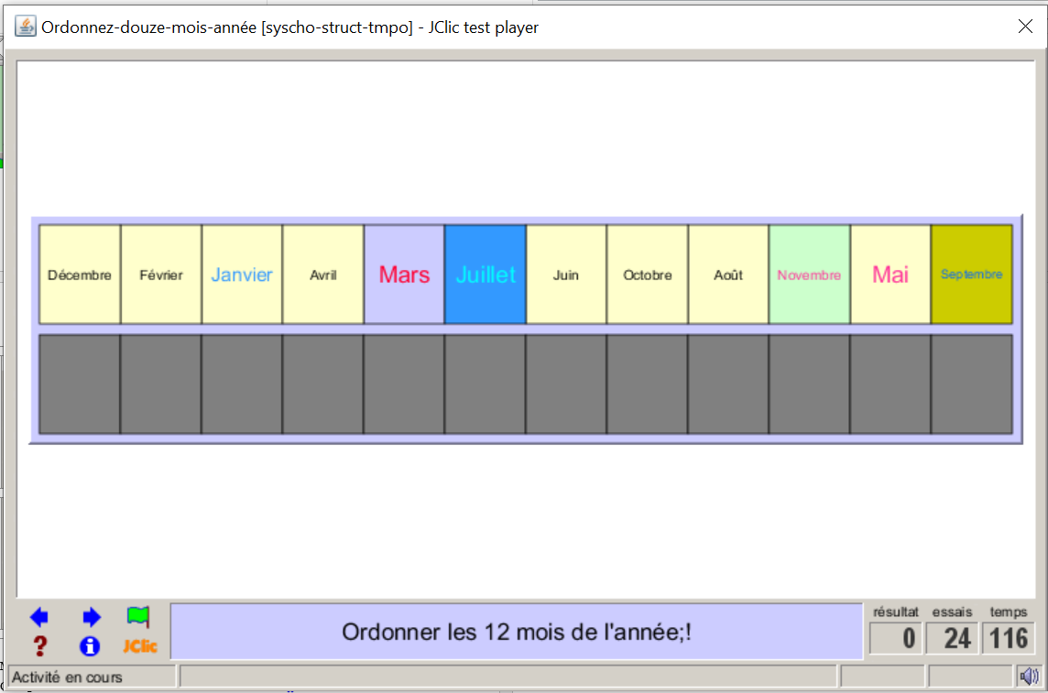Select the blue Juillet tile
Image resolution: width=1048 pixels, height=693 pixels.
486,275
